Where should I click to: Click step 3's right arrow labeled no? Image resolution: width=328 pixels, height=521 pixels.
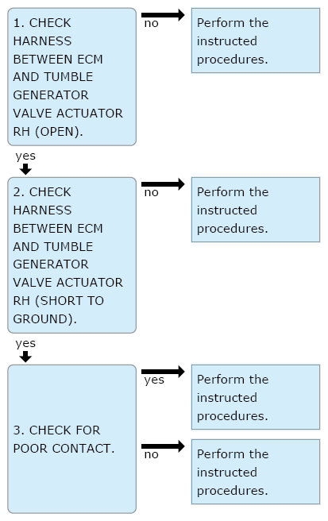pos(163,446)
